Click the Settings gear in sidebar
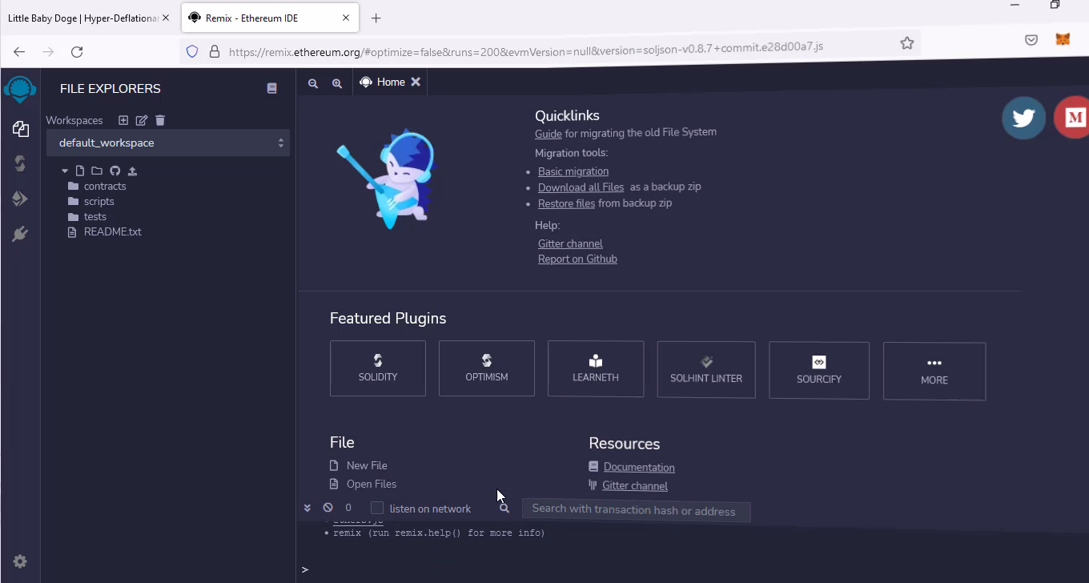The width and height of the screenshot is (1089, 583). [20, 561]
